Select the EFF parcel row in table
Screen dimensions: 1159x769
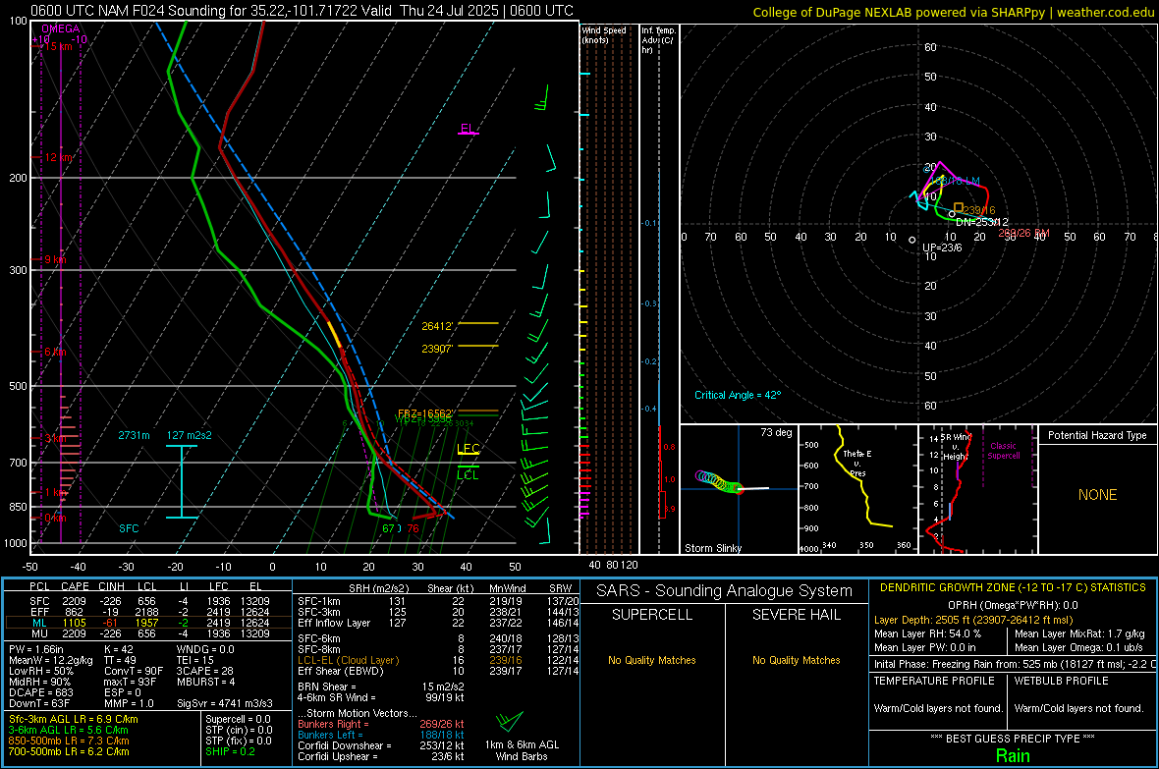(148, 612)
